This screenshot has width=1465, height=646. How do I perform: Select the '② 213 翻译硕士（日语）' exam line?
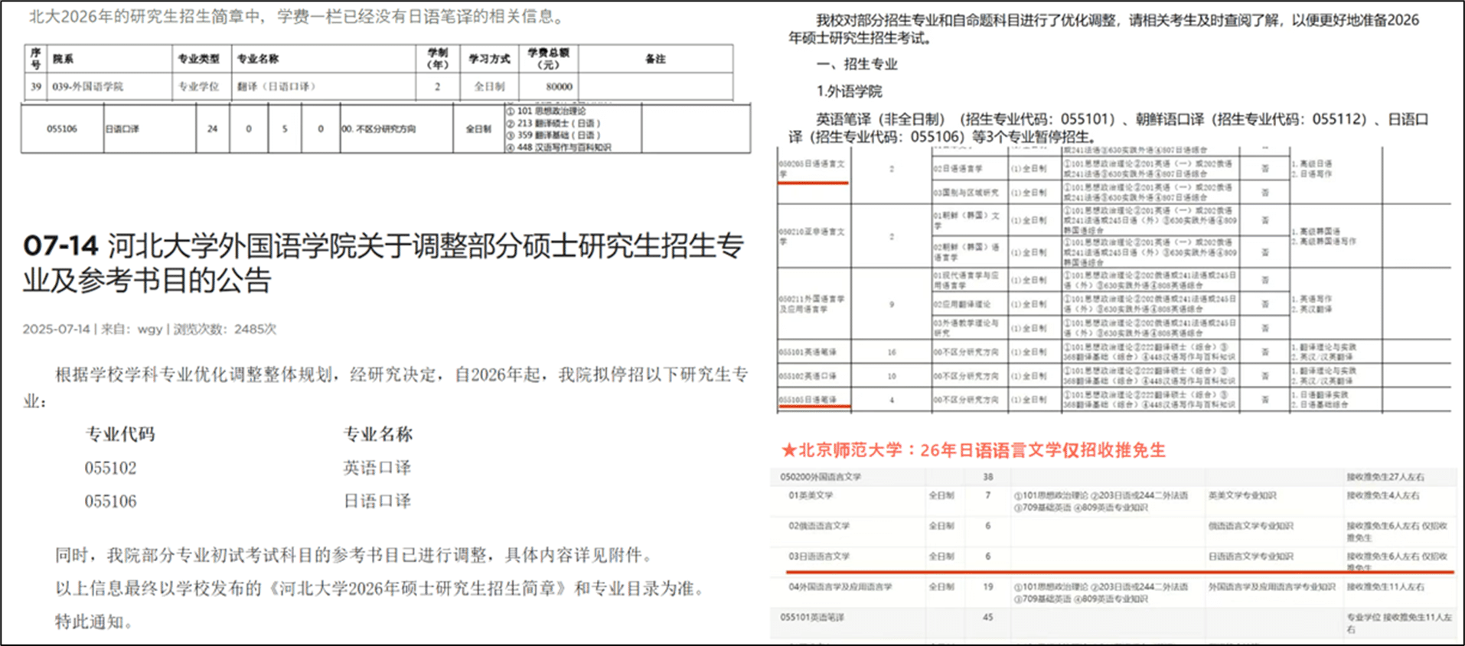(553, 123)
